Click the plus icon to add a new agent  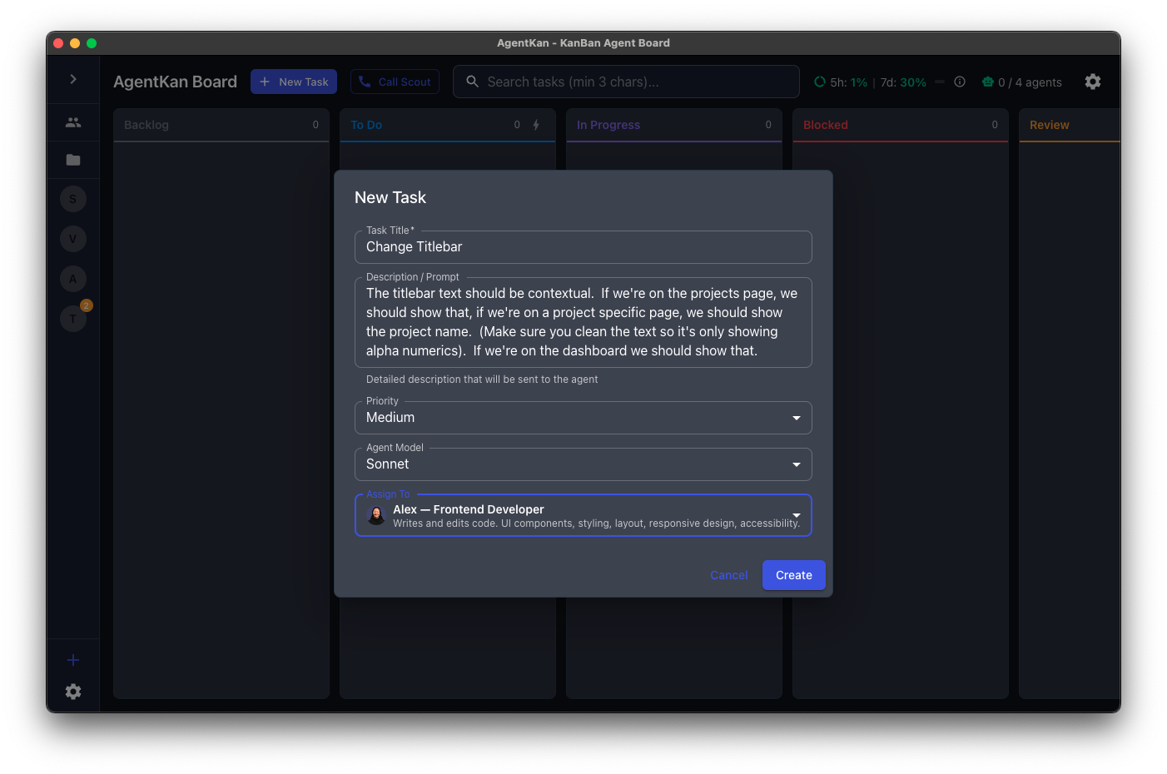tap(72, 659)
